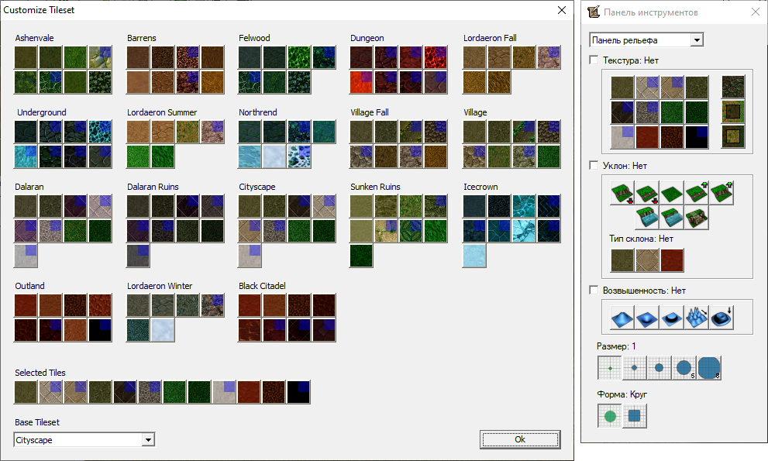Close the Customize Tileset dialog
The width and height of the screenshot is (768, 461).
tap(562, 11)
